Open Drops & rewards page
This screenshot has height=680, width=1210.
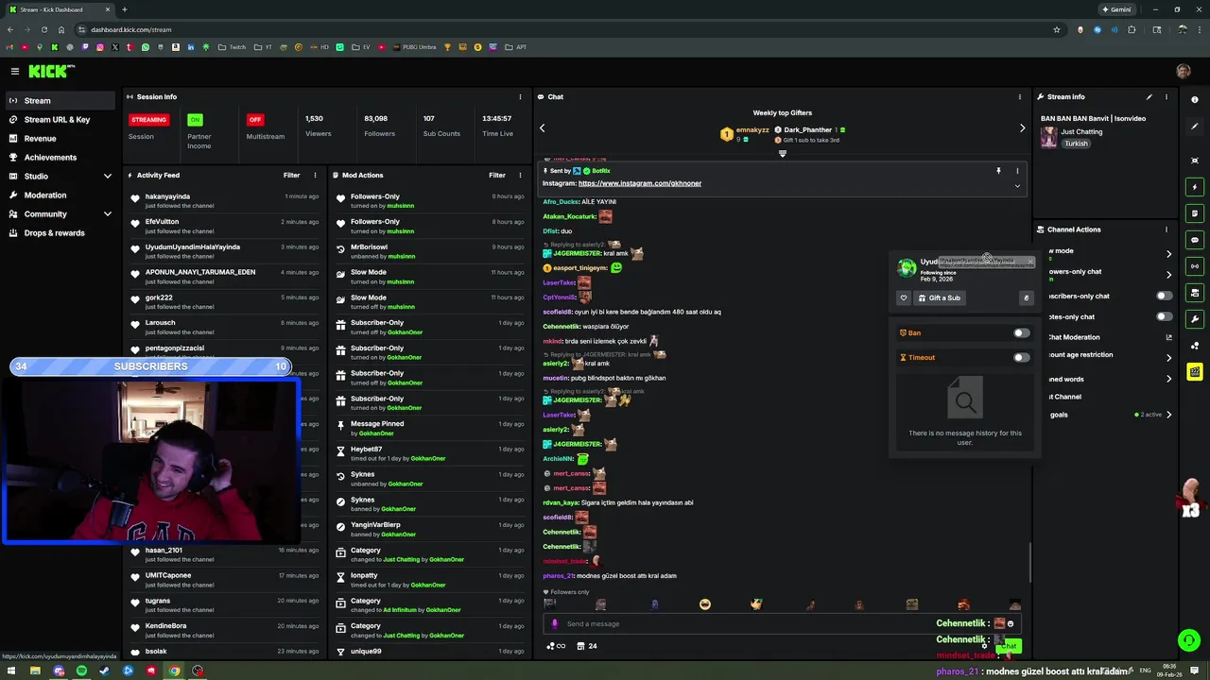point(60,232)
